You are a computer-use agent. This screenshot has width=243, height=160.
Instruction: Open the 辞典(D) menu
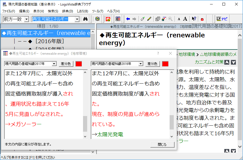pos(67,11)
